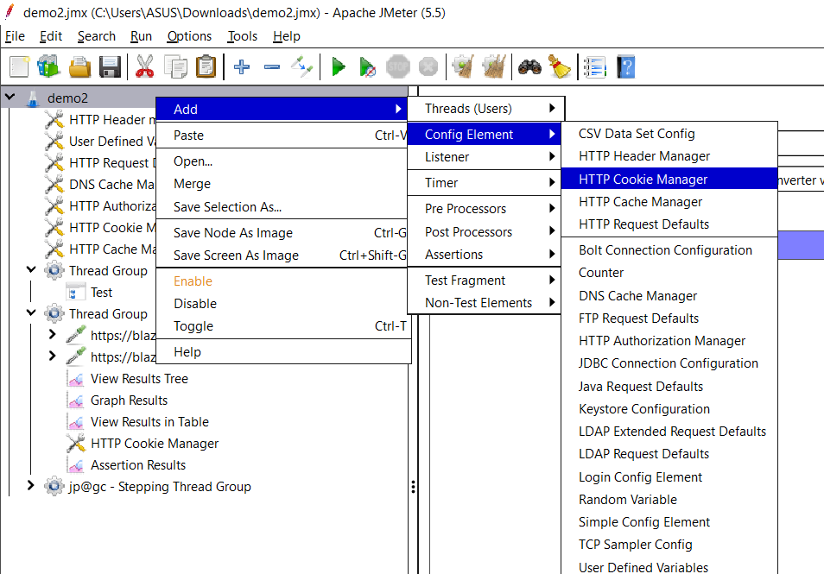Image resolution: width=824 pixels, height=574 pixels.
Task: Select View Results in Table tree item
Action: pos(149,422)
